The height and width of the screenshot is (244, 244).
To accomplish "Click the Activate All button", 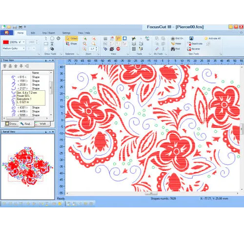I will point(212,39).
